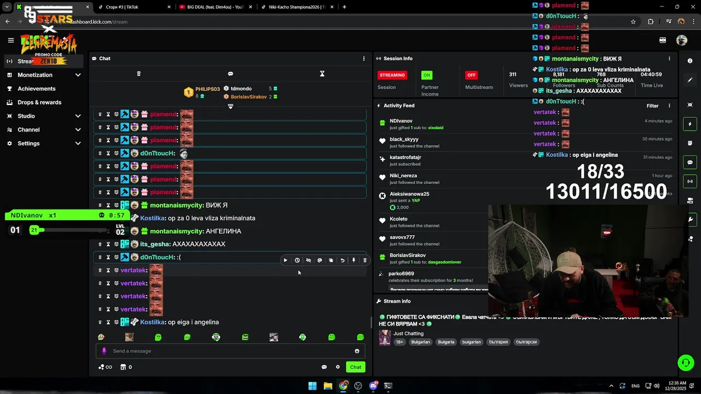This screenshot has height=394, width=701.
Task: Toggle the STREAMING session badge
Action: [x=392, y=75]
